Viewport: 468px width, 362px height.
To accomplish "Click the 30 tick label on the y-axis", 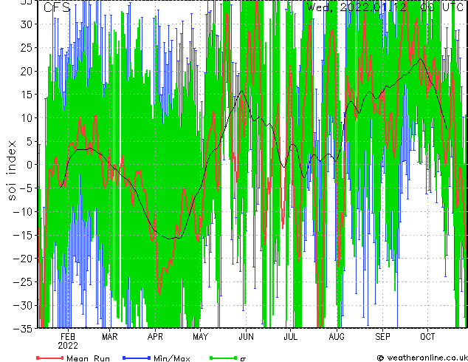I will (x=27, y=24).
